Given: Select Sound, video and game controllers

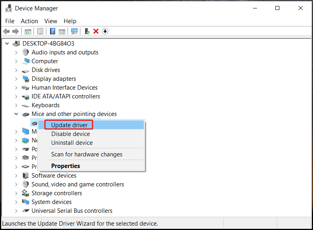Looking at the screenshot, I should [x=78, y=184].
